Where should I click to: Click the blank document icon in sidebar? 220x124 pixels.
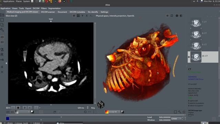pos(2,20)
